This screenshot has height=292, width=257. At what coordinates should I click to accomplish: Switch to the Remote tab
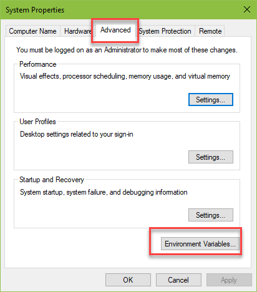(210, 31)
